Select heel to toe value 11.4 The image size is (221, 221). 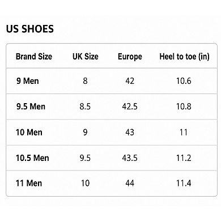point(184,183)
